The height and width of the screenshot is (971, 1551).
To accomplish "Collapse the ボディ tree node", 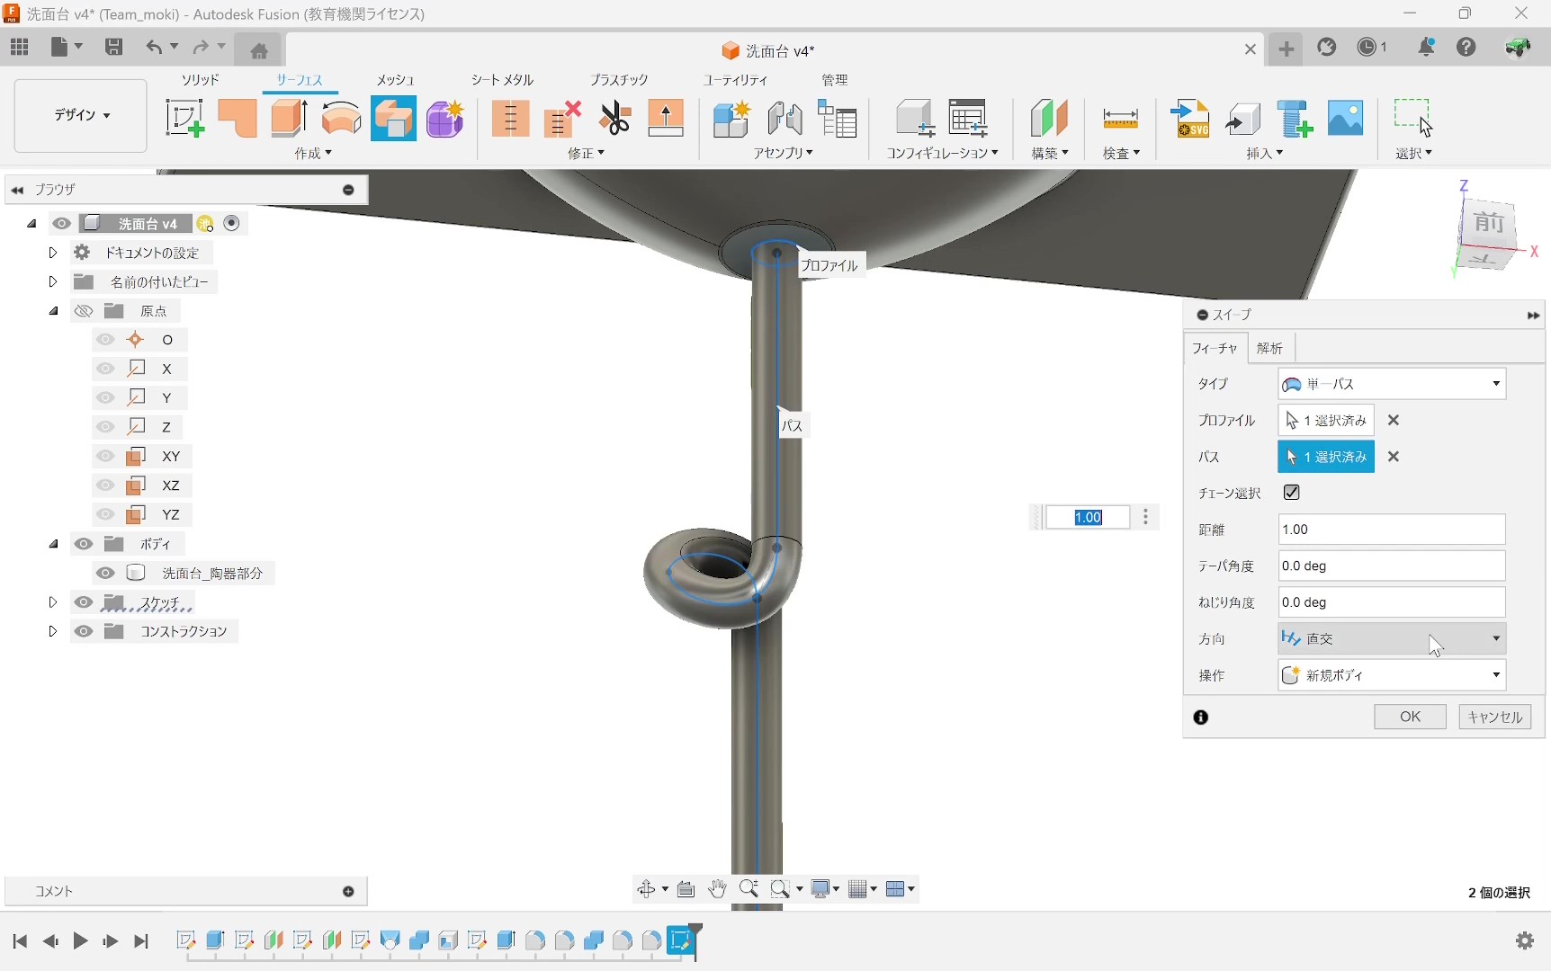I will 53,544.
